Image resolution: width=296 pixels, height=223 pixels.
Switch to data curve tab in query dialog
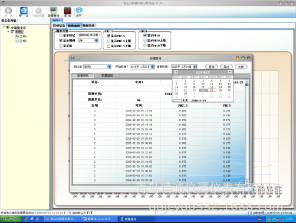[x=107, y=76]
